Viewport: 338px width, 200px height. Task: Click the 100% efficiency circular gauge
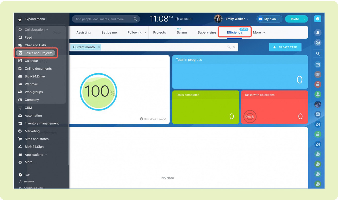point(98,92)
